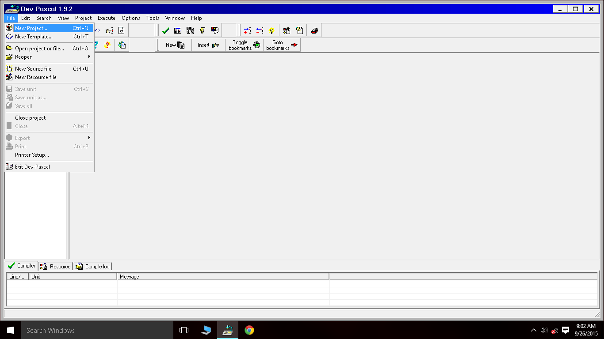
Task: Open the Window menu
Action: [x=175, y=18]
